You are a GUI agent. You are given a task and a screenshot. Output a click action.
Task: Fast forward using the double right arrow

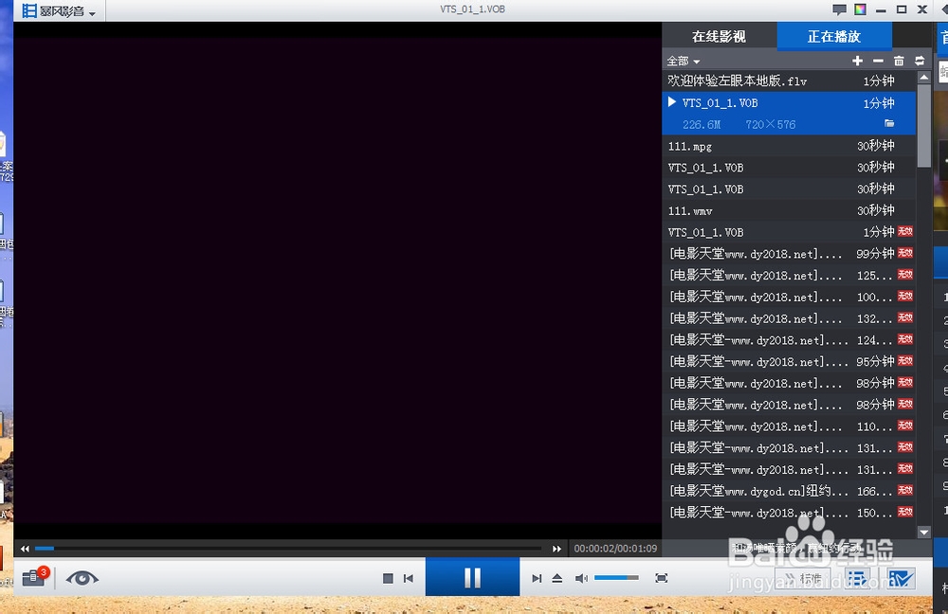coord(556,549)
